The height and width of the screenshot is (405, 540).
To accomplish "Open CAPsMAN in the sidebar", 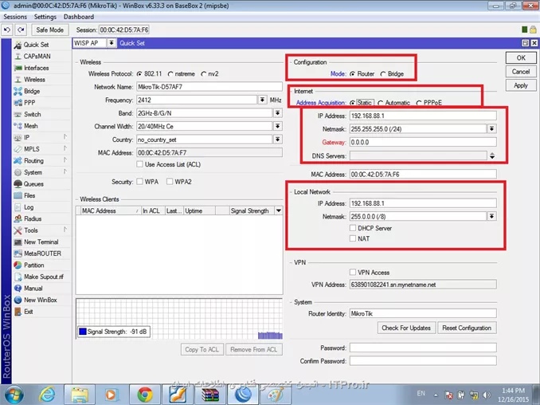I will tap(37, 56).
